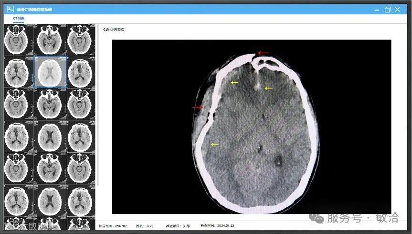Click the 检查时间: 2024.04.12 text
This screenshot has width=412, height=234.
[217, 225]
